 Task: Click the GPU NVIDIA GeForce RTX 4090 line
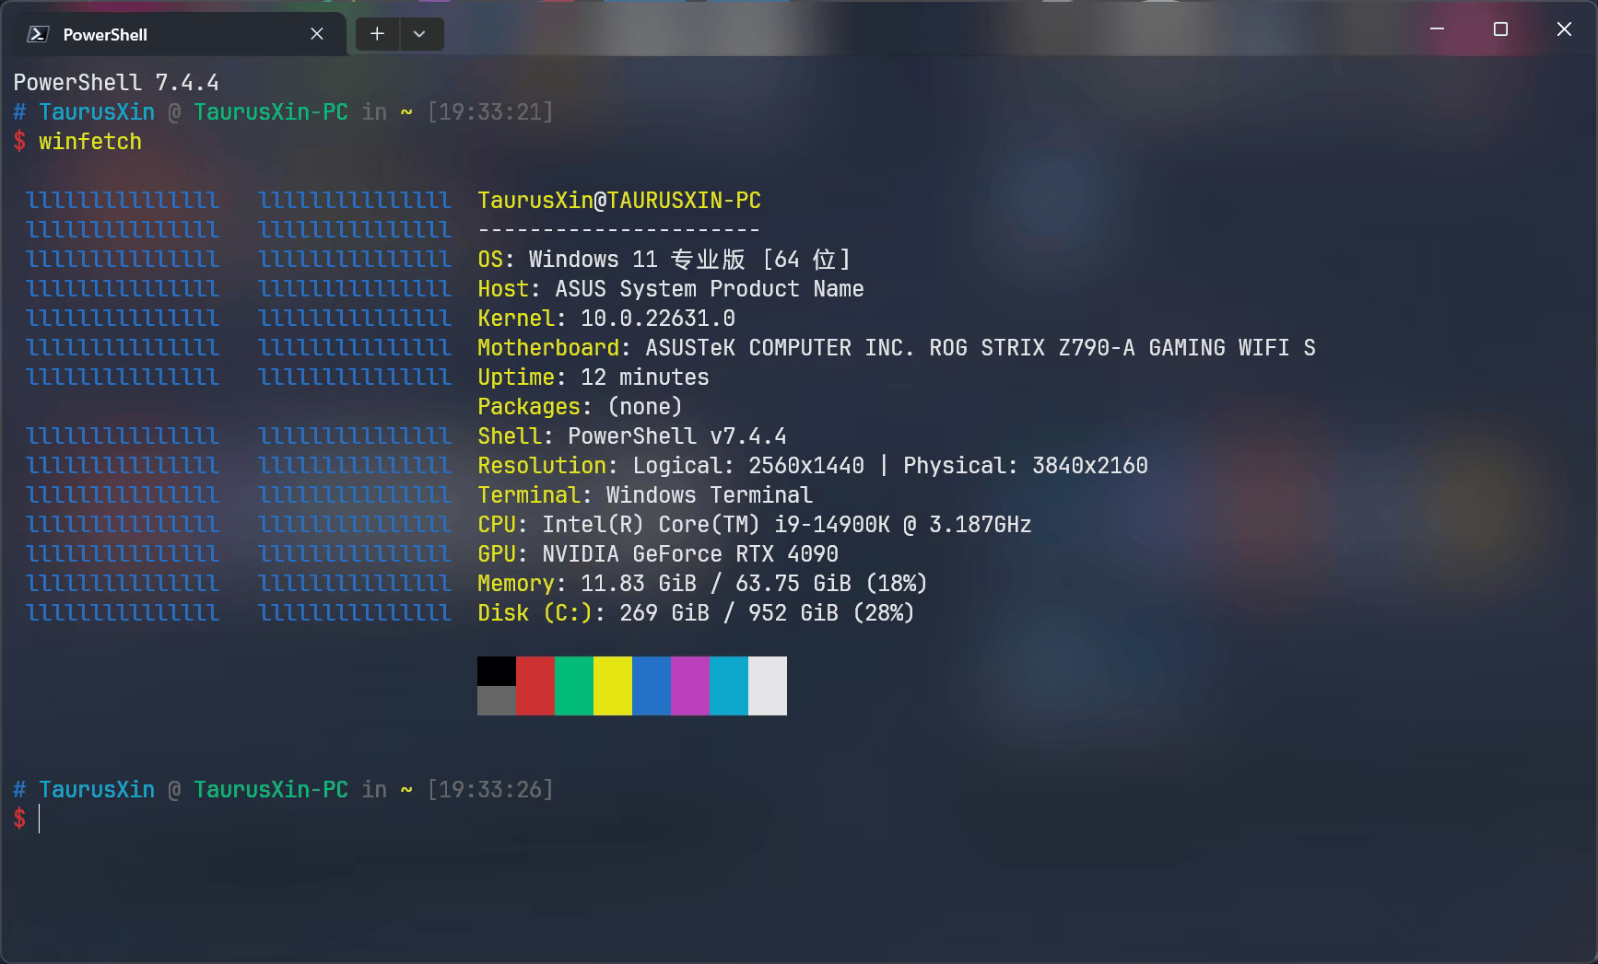point(658,554)
